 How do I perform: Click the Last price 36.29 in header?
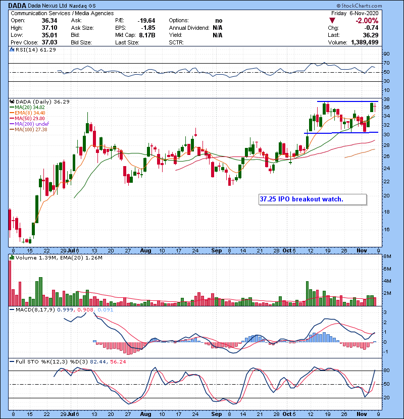click(371, 35)
